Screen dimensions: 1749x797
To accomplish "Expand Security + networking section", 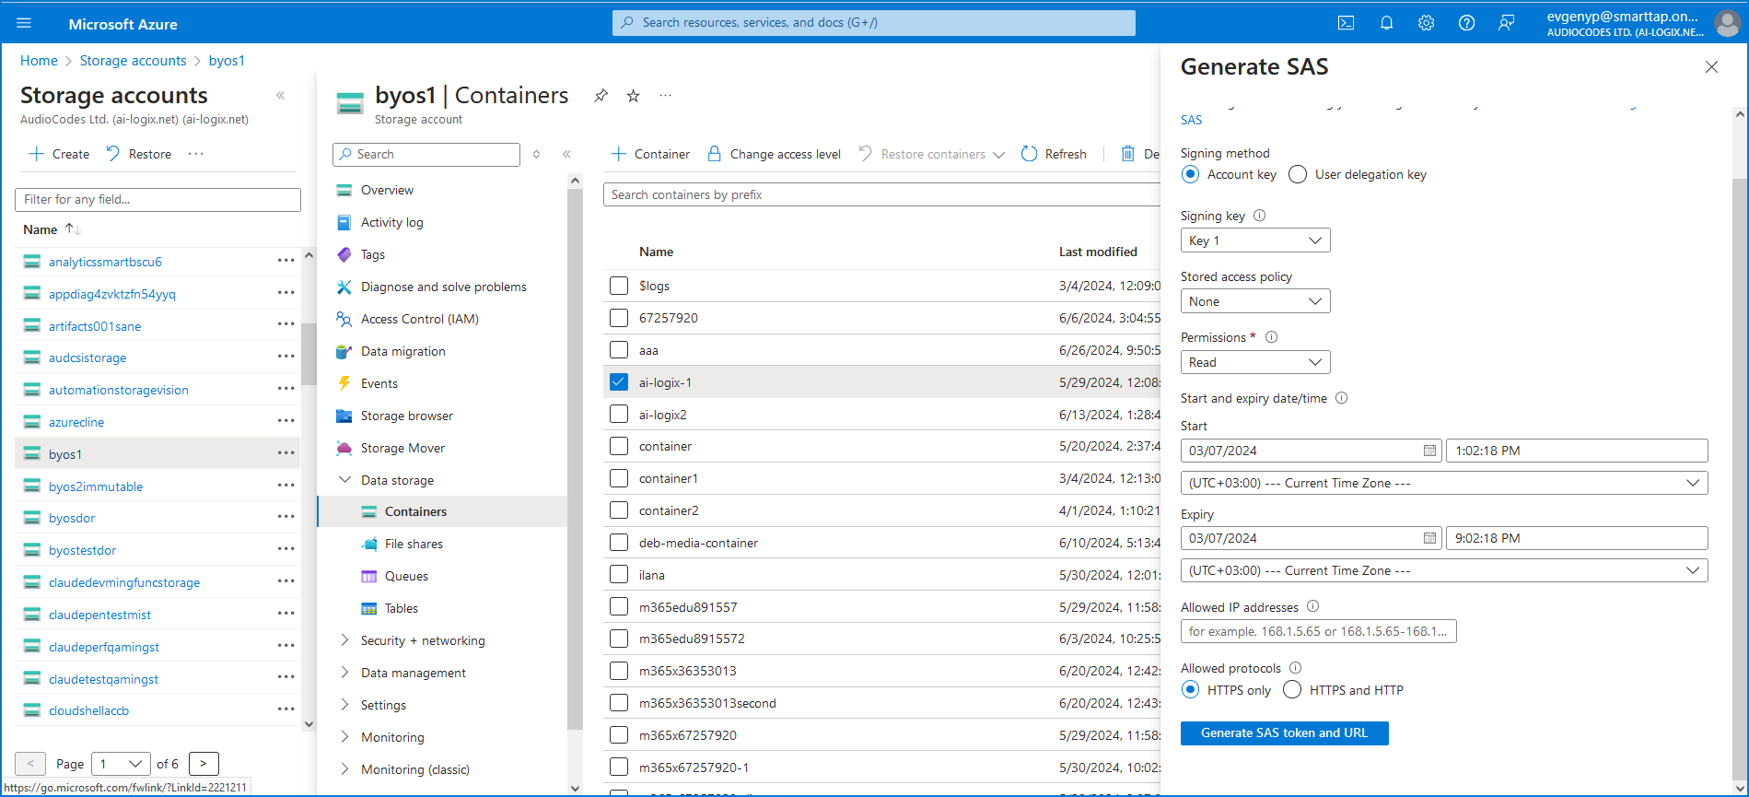I will tap(345, 640).
